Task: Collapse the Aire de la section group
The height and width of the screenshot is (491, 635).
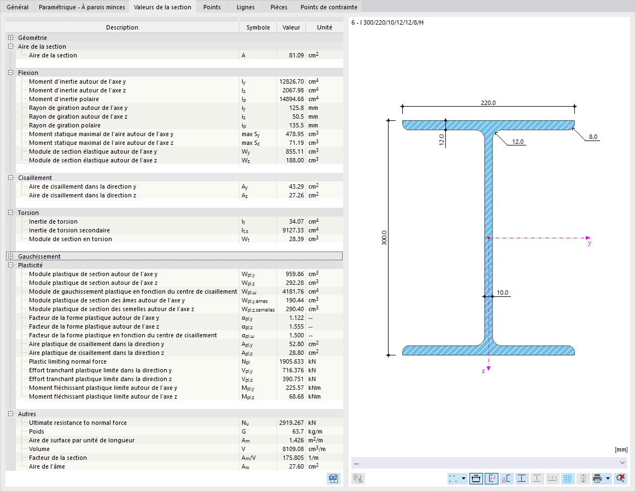Action: point(11,46)
